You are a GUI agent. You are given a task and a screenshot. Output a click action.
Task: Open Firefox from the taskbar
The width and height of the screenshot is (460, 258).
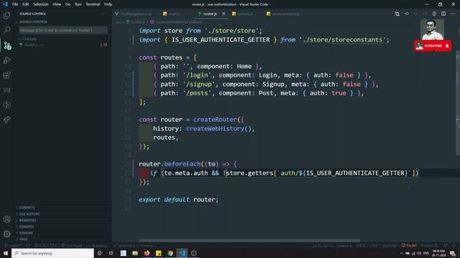click(147, 253)
